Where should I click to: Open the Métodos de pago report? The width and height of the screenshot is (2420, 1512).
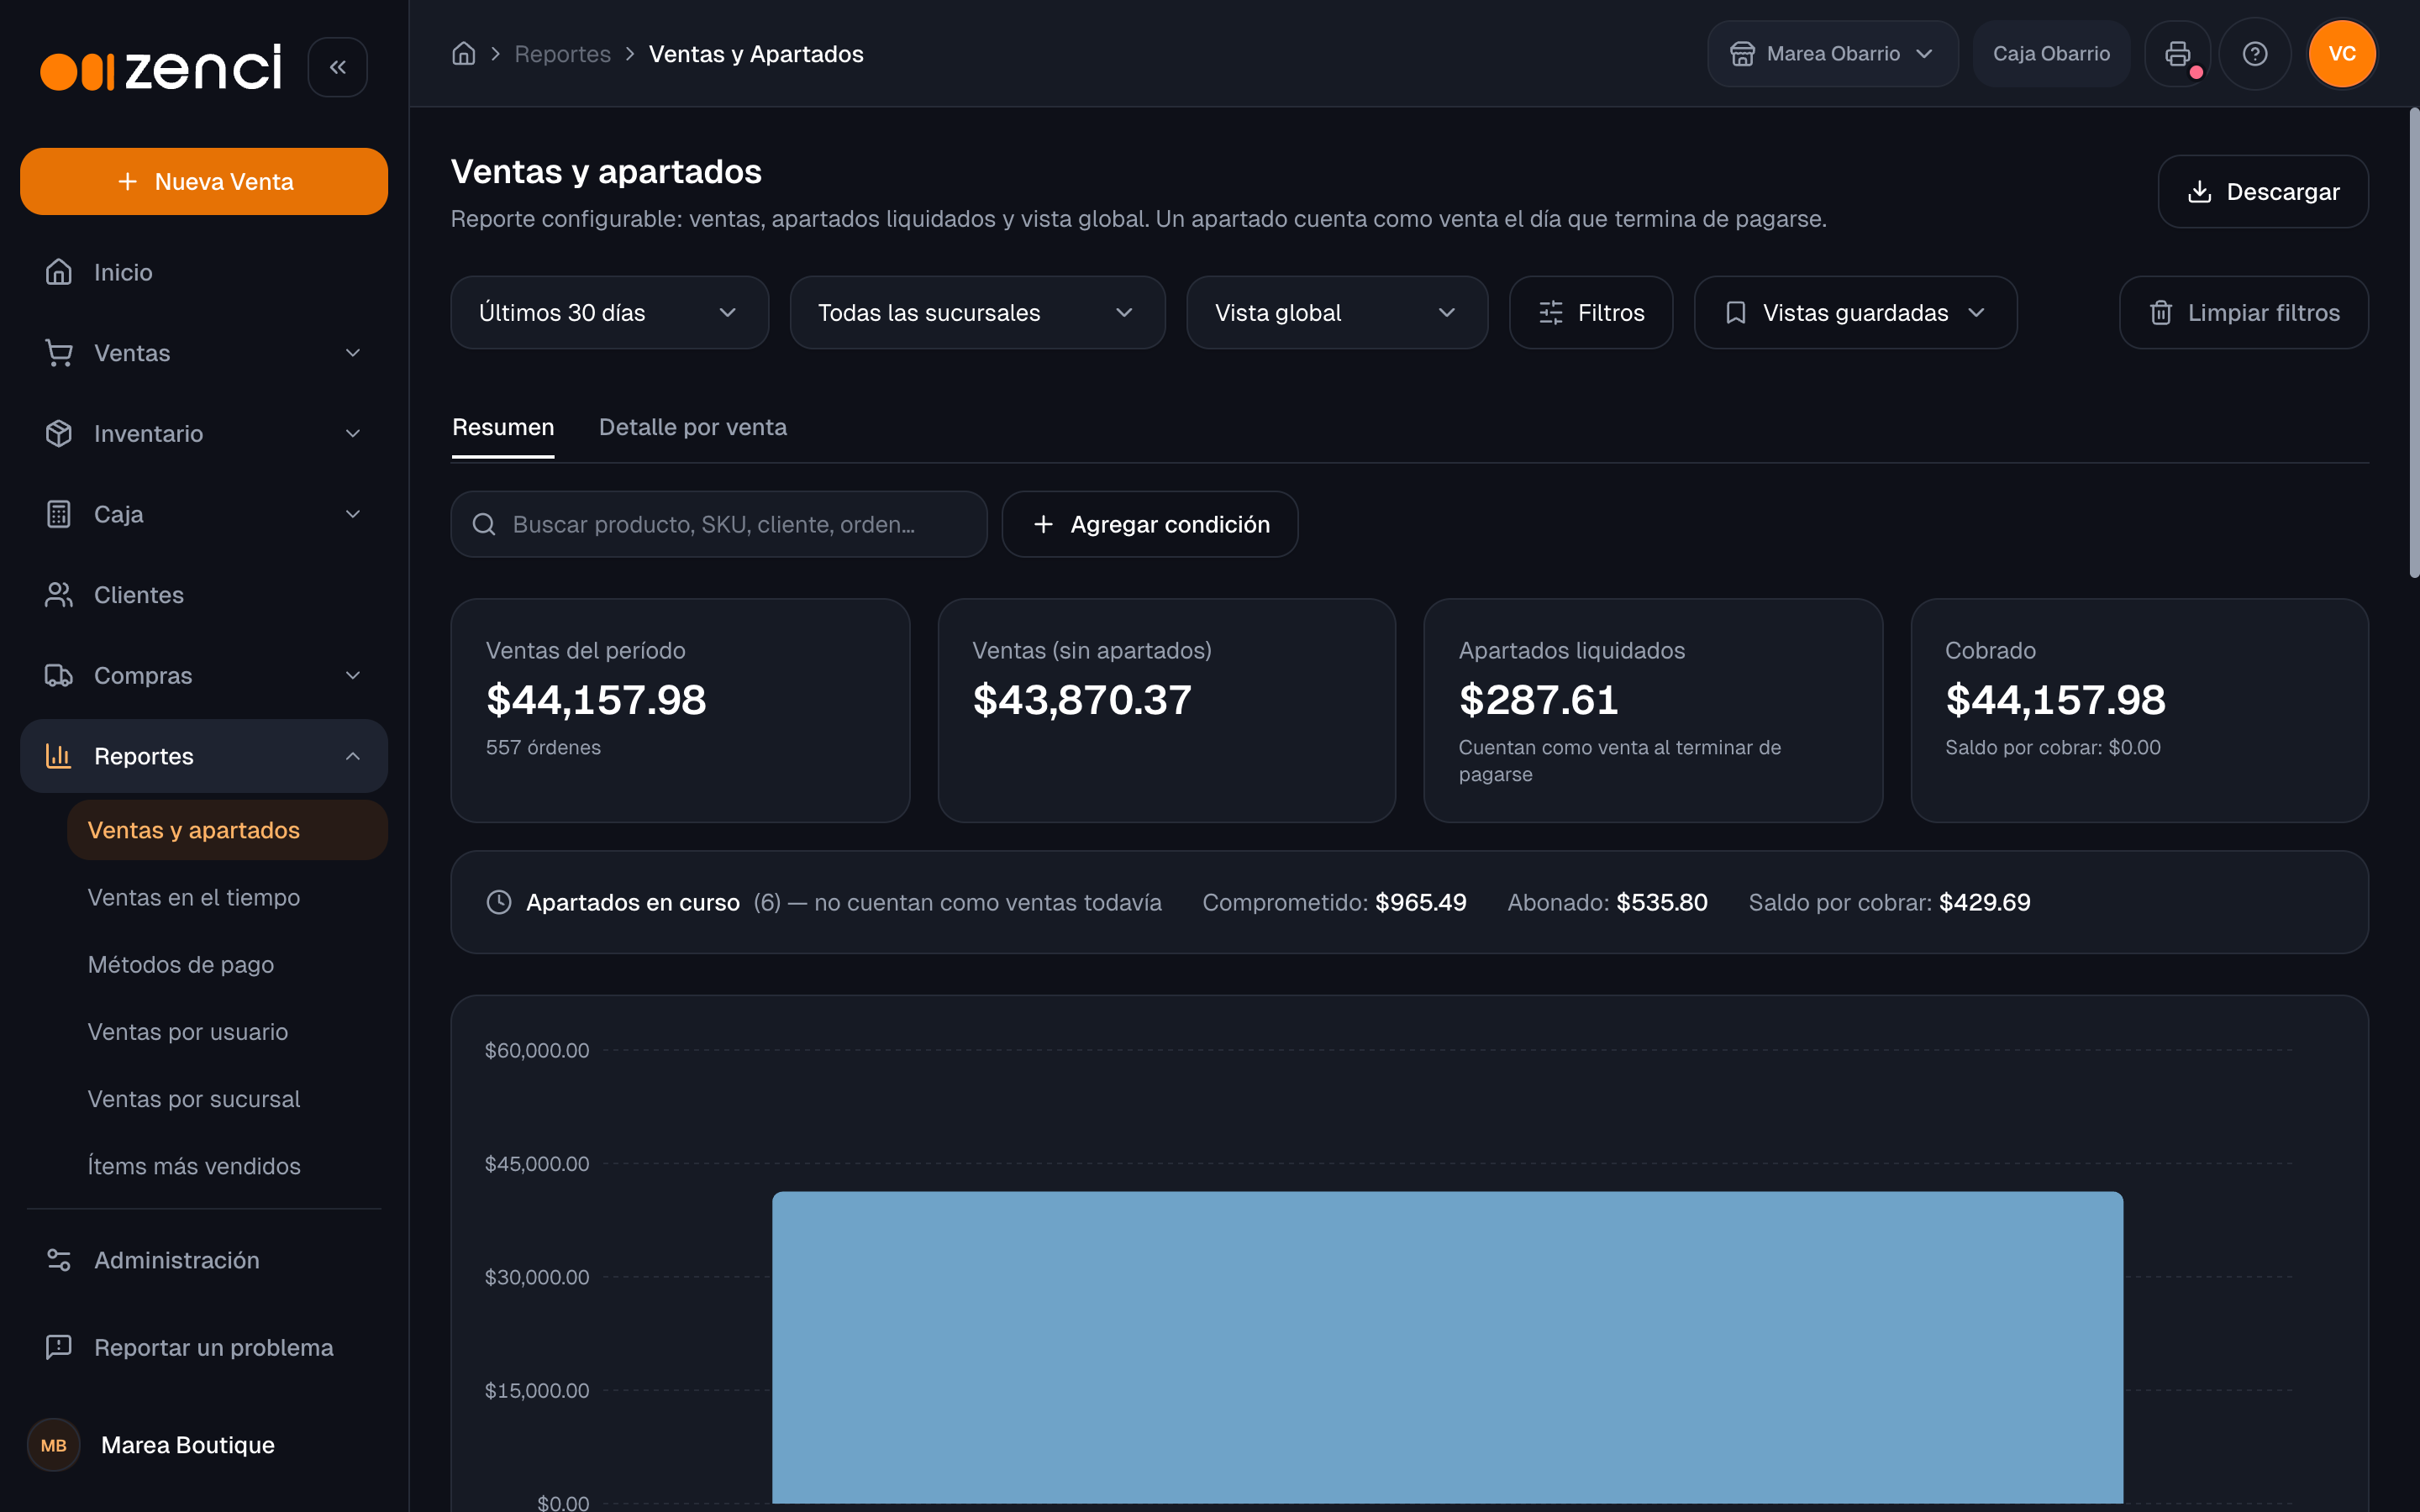[x=227, y=964]
